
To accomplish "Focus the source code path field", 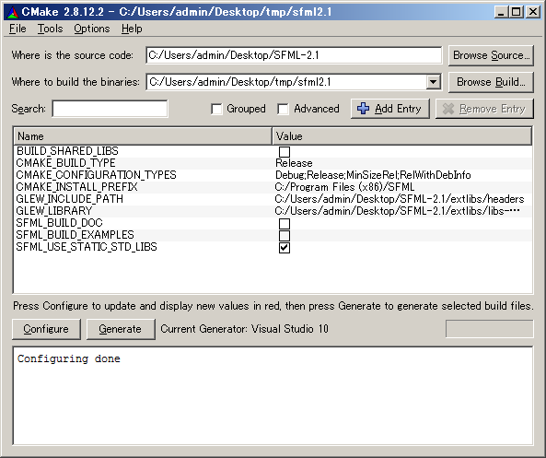I will 294,55.
